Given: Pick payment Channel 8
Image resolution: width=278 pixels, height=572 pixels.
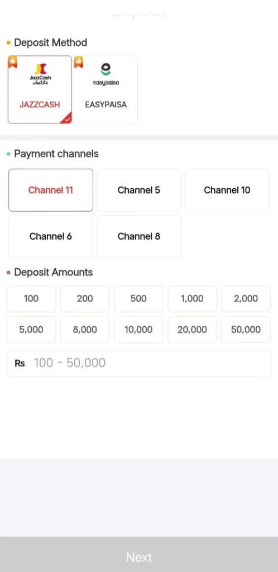Looking at the screenshot, I should click(x=139, y=236).
